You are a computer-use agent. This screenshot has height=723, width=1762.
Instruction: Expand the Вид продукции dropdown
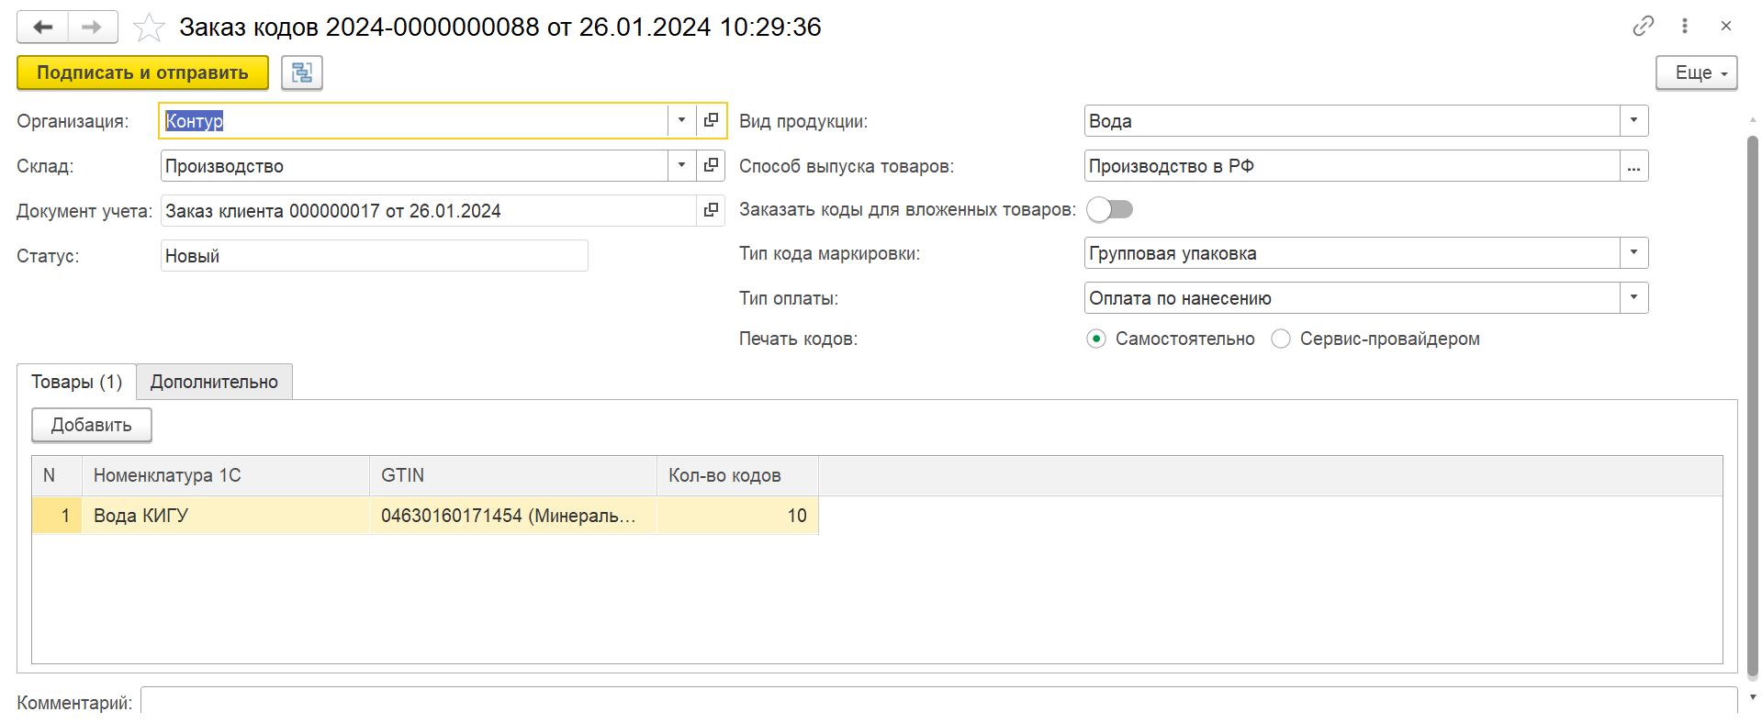pos(1633,120)
